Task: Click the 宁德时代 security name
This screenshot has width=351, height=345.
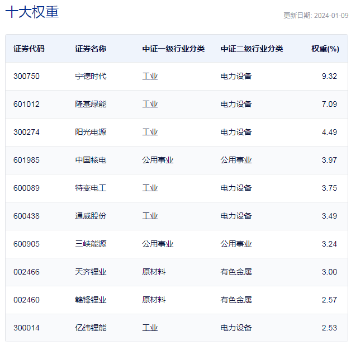Action: coord(91,76)
